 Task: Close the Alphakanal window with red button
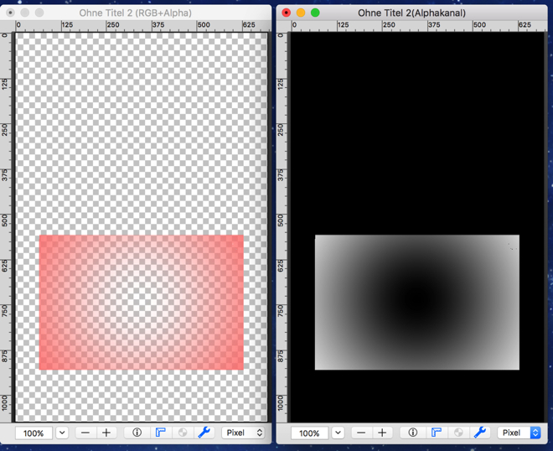click(x=287, y=13)
